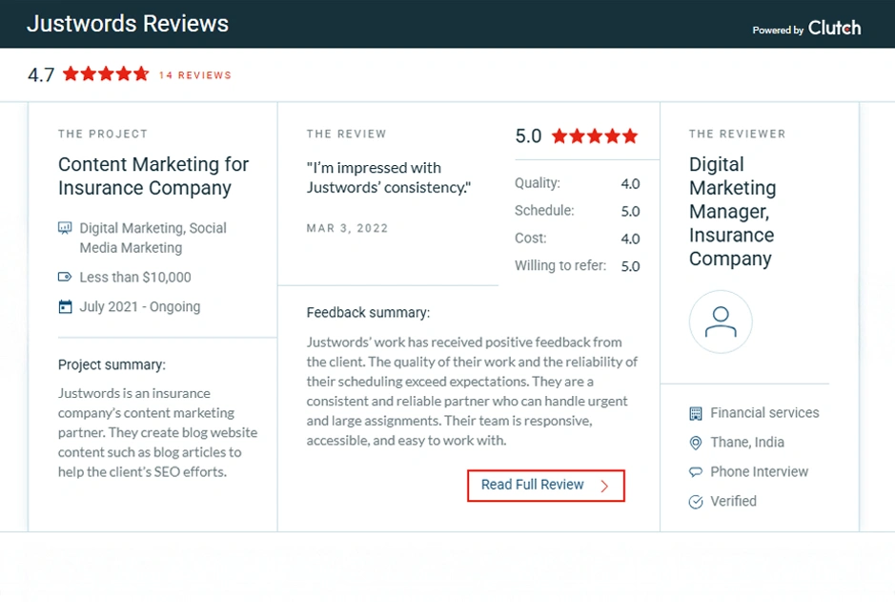Click THE PROJECT section label
The width and height of the screenshot is (895, 602).
[103, 134]
